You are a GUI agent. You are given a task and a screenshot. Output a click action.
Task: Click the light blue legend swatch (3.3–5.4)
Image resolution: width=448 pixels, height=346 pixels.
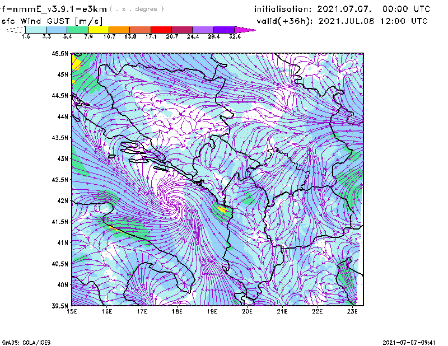tap(57, 30)
